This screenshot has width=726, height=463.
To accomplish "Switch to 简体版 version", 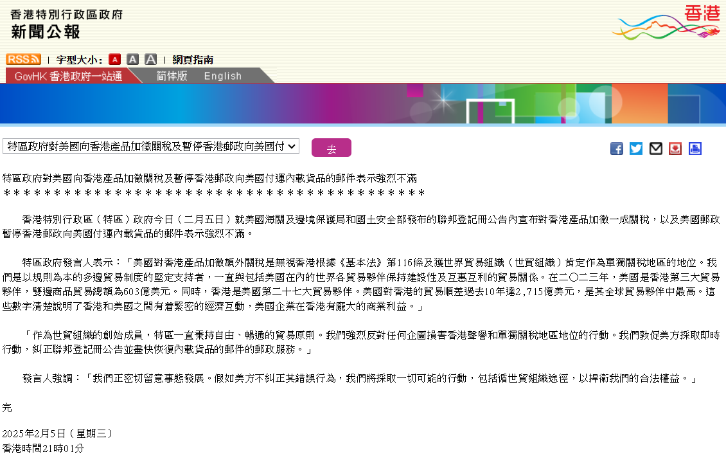I will coord(172,76).
